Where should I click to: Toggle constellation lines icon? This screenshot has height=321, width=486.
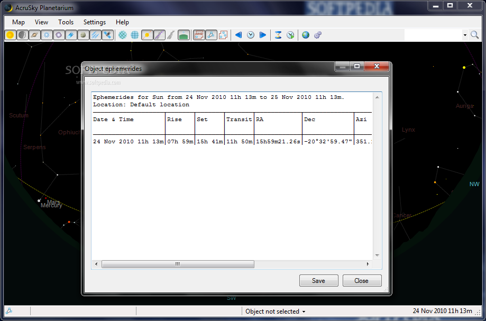tap(211, 35)
